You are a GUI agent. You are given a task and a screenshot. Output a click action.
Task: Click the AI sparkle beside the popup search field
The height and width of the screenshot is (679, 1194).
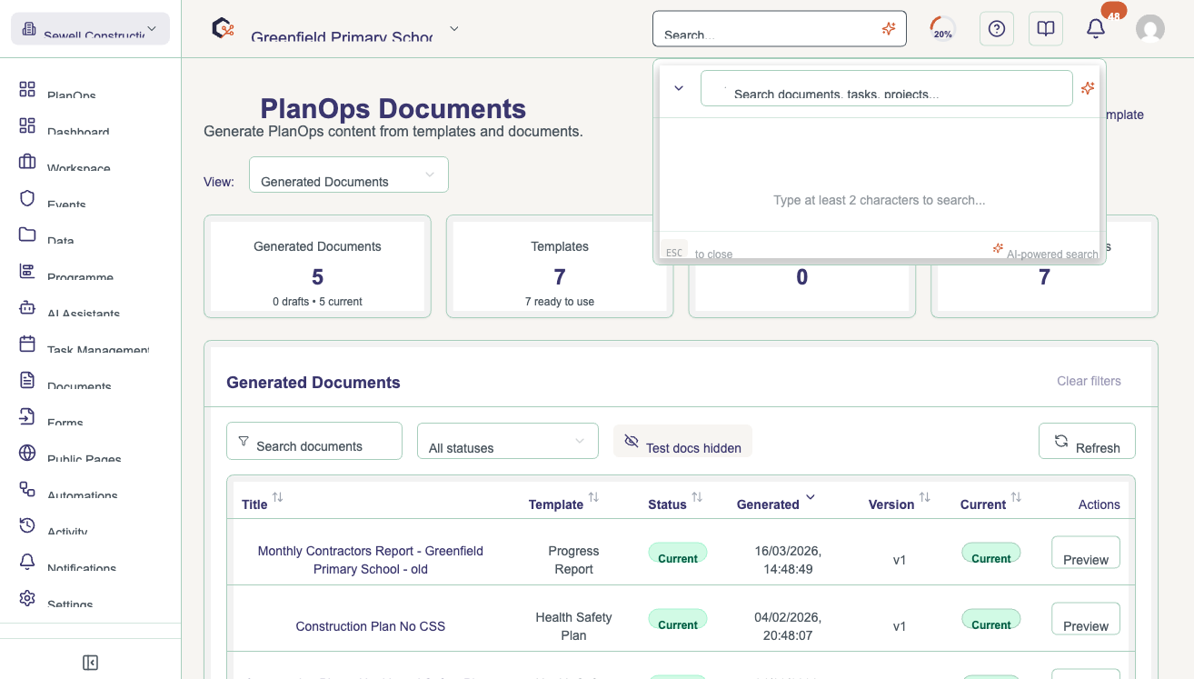[x=1088, y=88]
